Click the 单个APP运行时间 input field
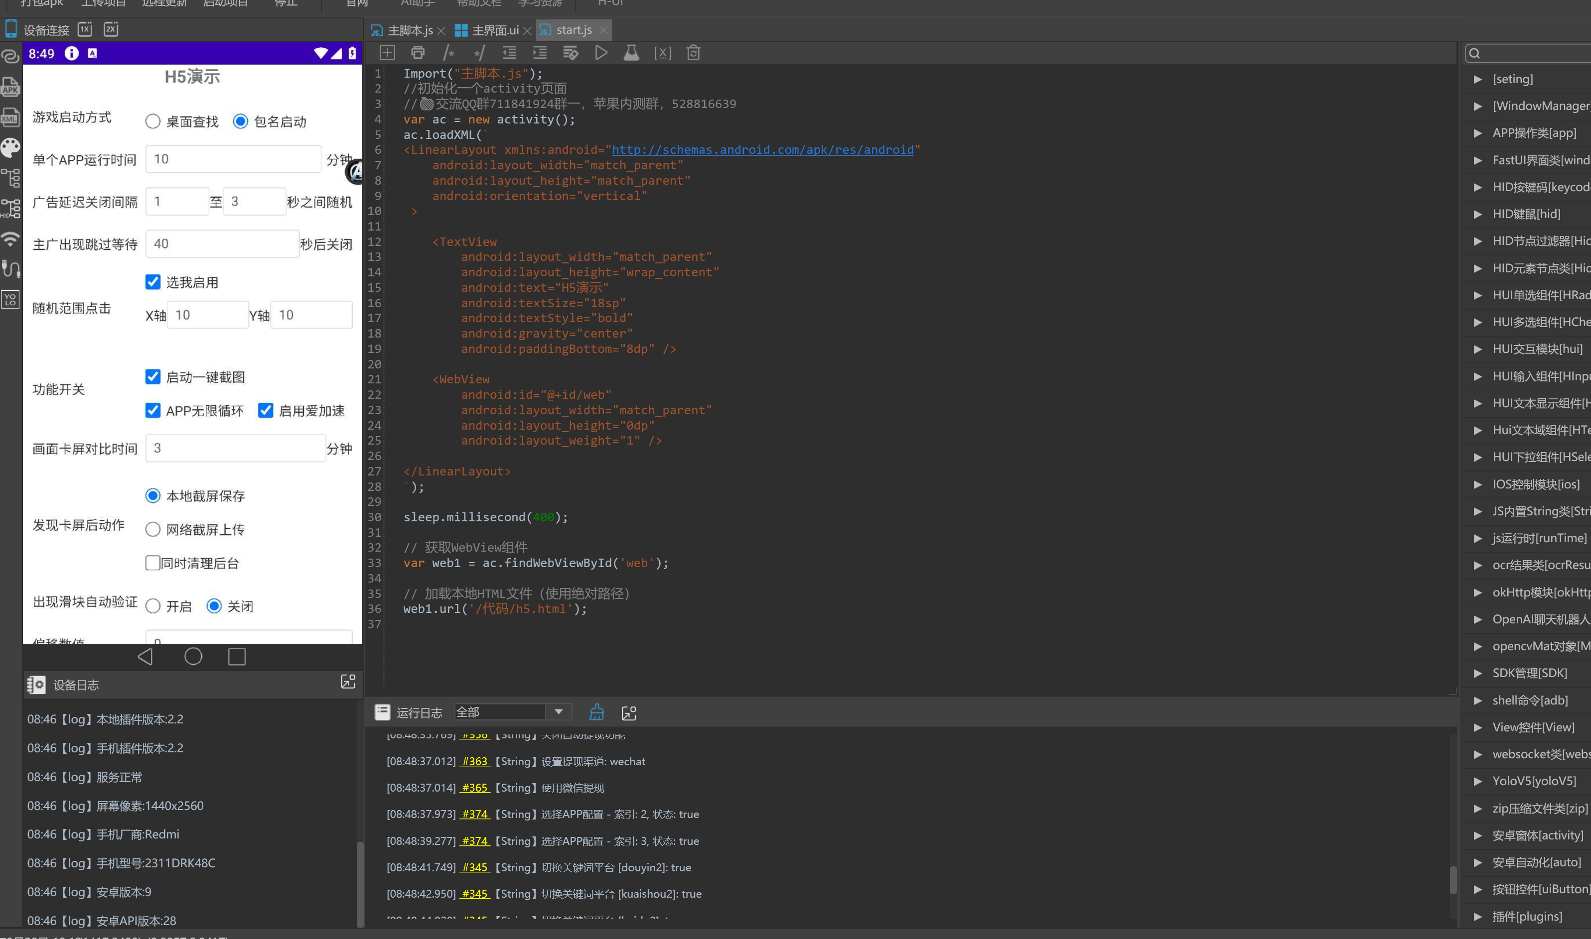This screenshot has width=1591, height=939. (233, 159)
